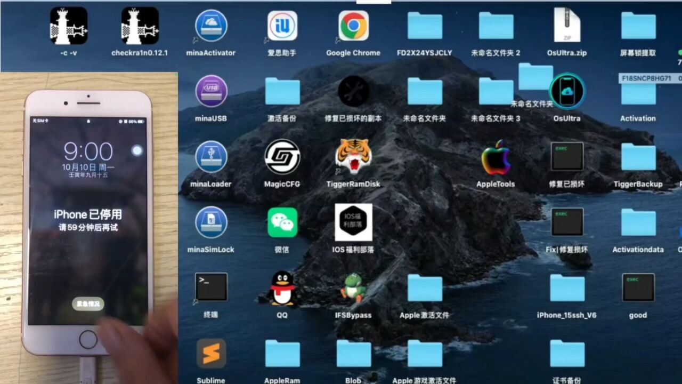The width and height of the screenshot is (682, 384).
Task: Launch minaUSB application
Action: tap(211, 91)
